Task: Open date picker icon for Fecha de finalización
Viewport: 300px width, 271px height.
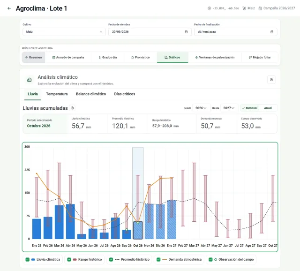Action: pos(272,32)
